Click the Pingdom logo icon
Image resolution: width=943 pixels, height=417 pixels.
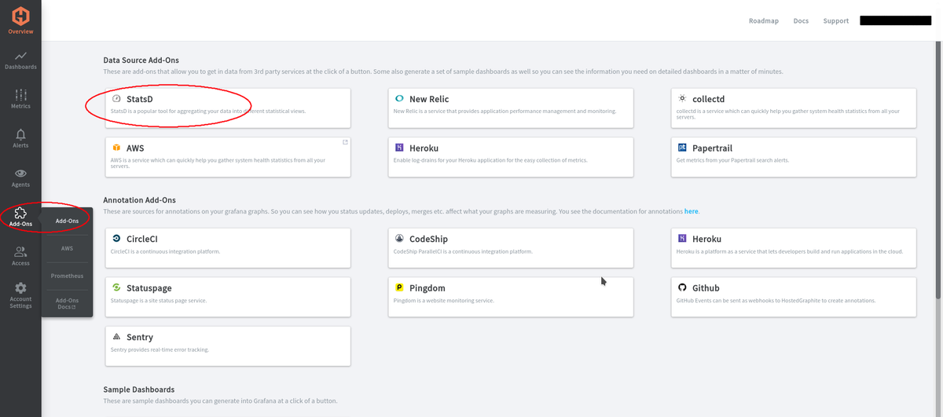tap(399, 287)
